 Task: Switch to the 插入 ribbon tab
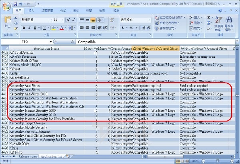click(x=31, y=10)
